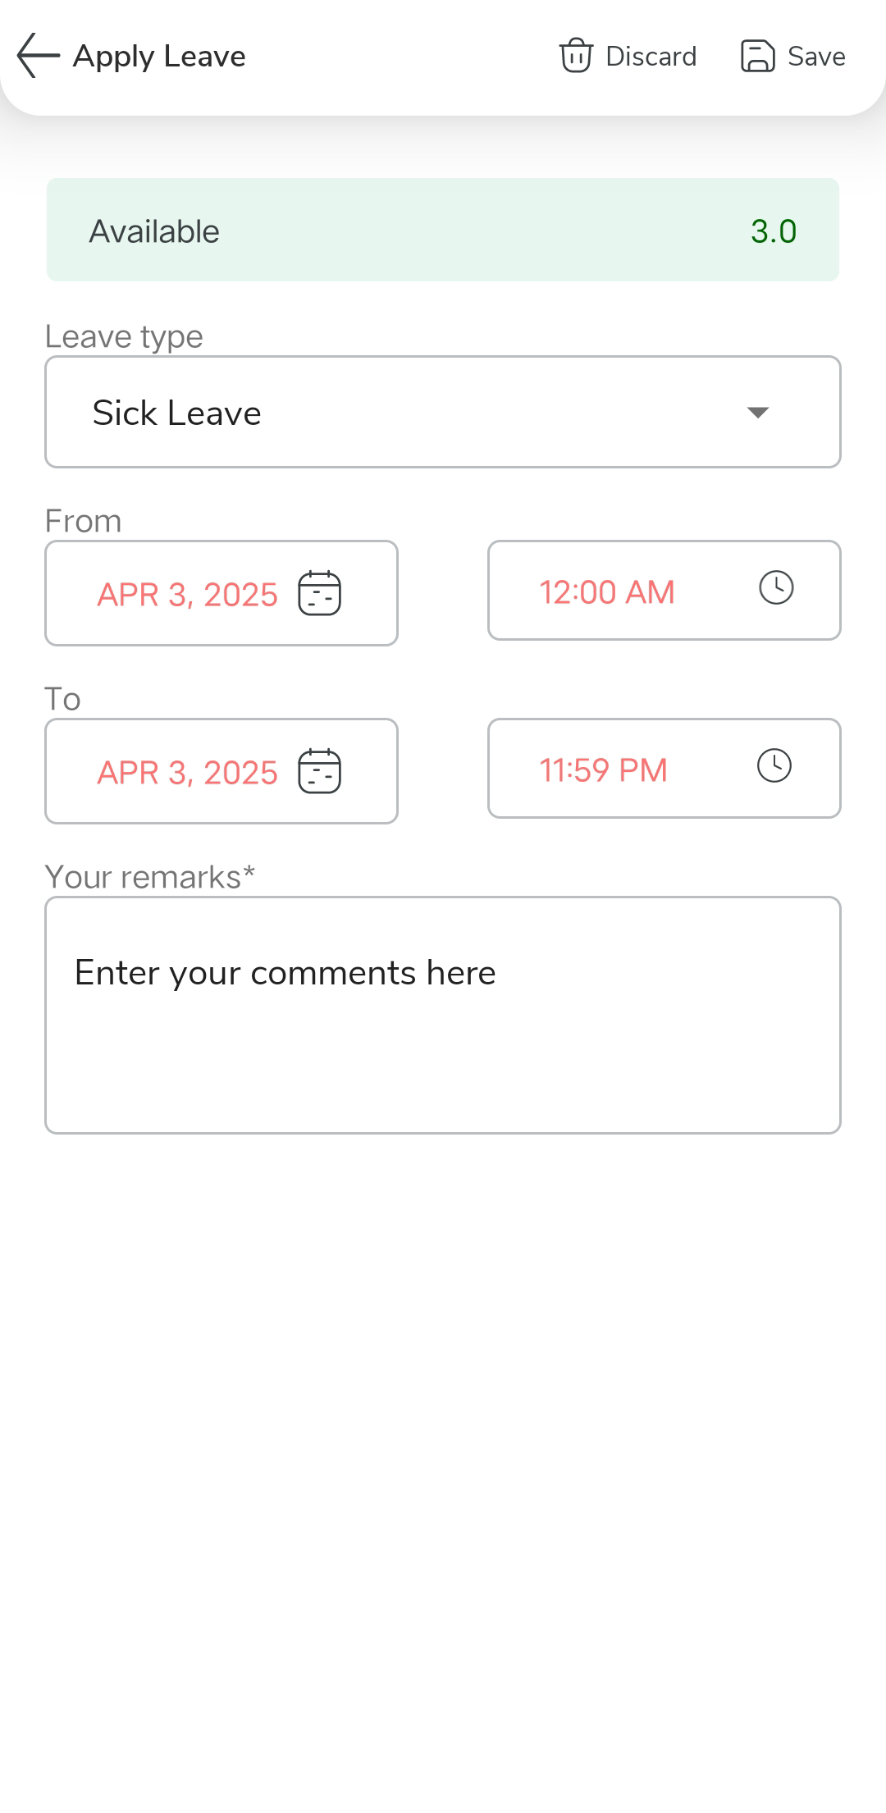886x1813 pixels.
Task: Click the To date APR 3, 2025 text
Action: tap(188, 773)
